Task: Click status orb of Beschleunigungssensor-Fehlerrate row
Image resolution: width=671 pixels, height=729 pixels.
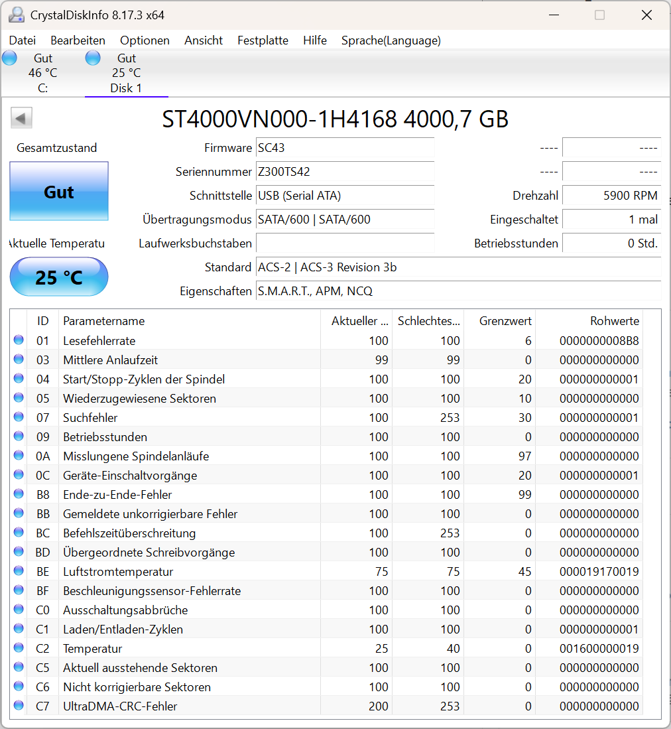Action: pos(19,590)
